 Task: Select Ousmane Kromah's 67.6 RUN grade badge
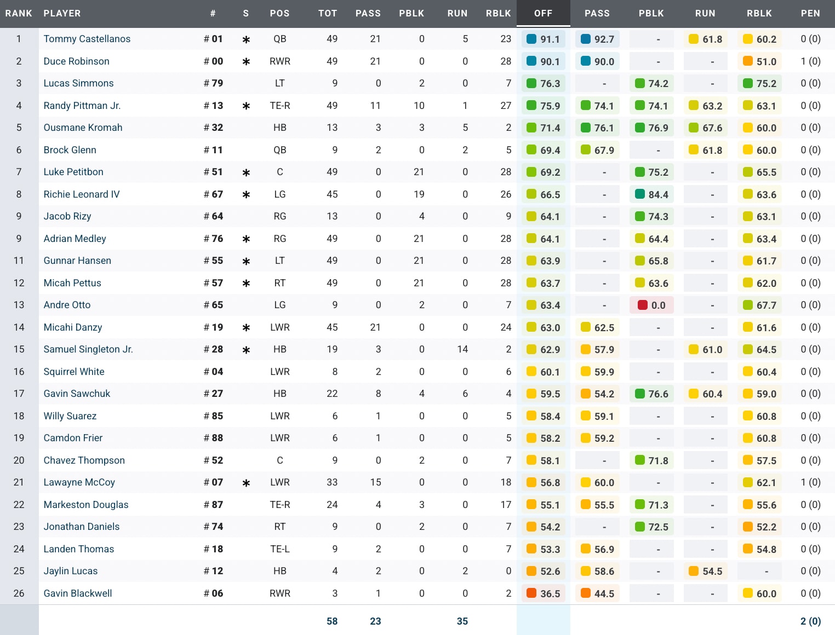pos(705,128)
